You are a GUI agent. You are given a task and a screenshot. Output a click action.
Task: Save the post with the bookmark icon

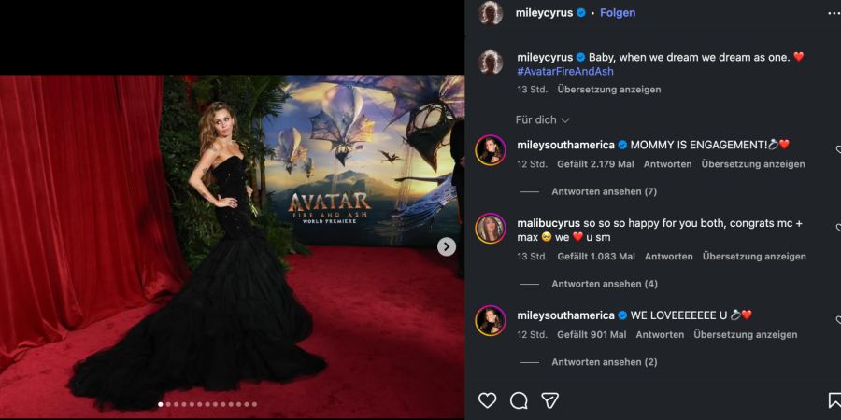(x=835, y=400)
